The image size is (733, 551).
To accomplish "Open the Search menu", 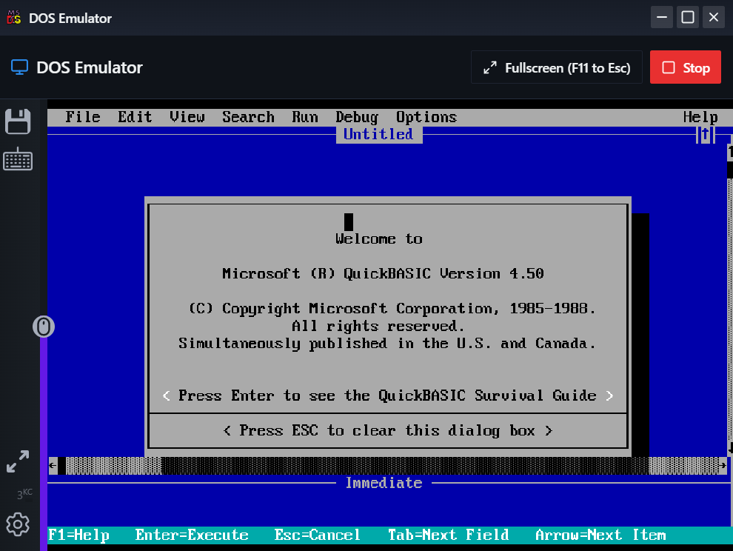I will pyautogui.click(x=248, y=117).
